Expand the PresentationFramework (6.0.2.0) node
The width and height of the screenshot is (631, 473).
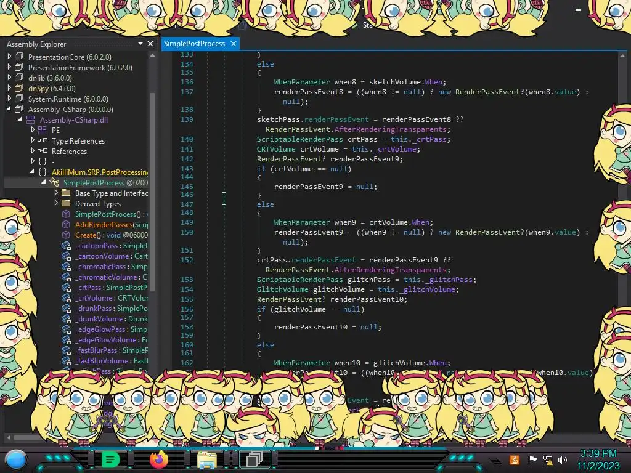click(9, 67)
